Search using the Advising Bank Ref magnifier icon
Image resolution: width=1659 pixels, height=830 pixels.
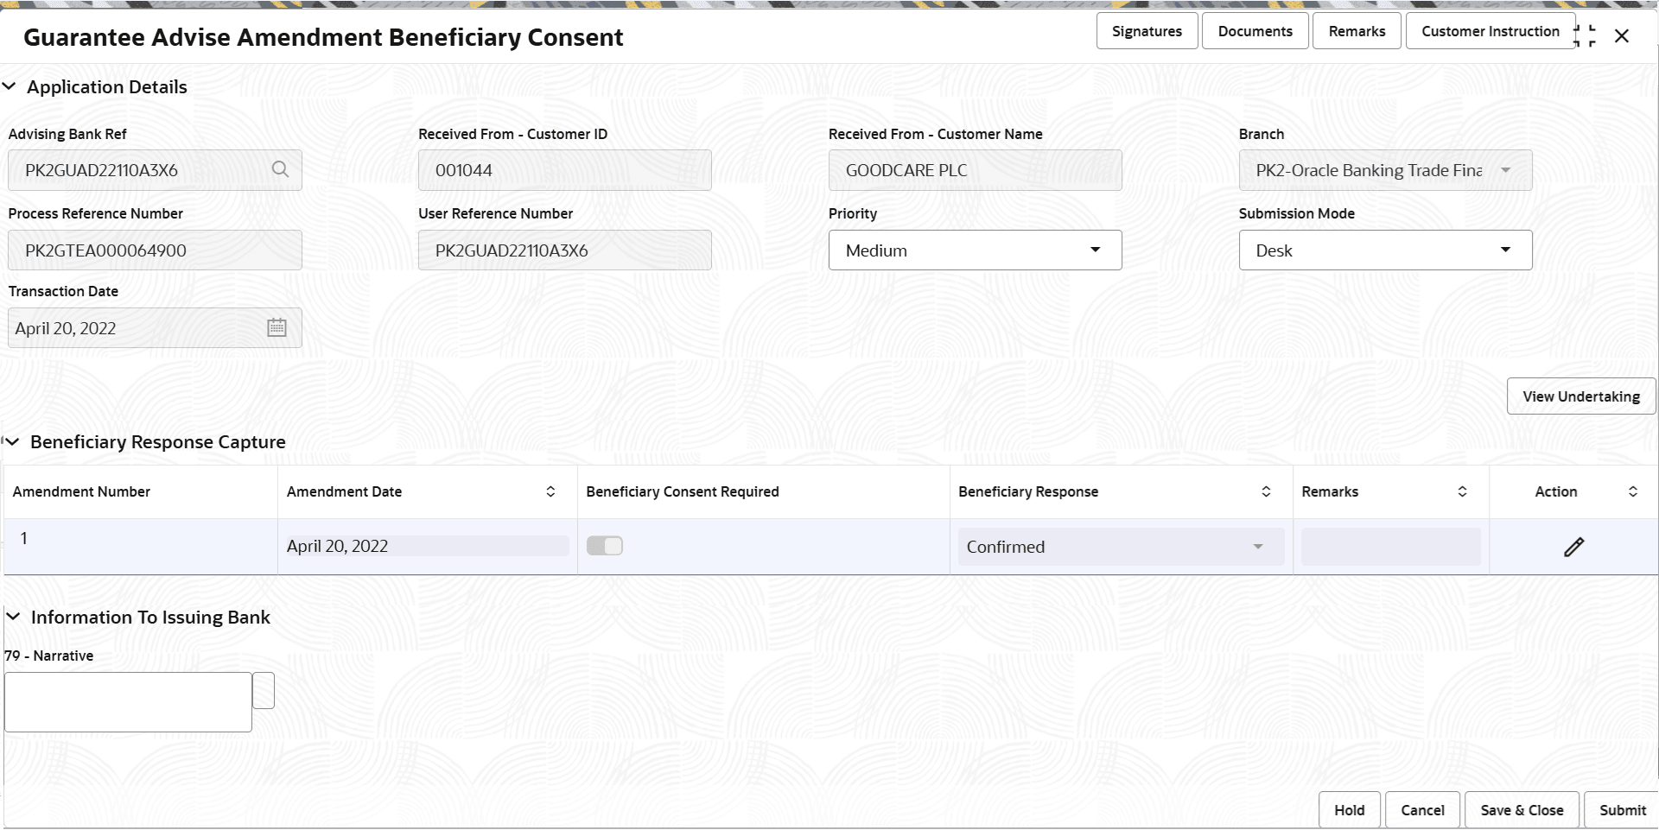point(280,169)
